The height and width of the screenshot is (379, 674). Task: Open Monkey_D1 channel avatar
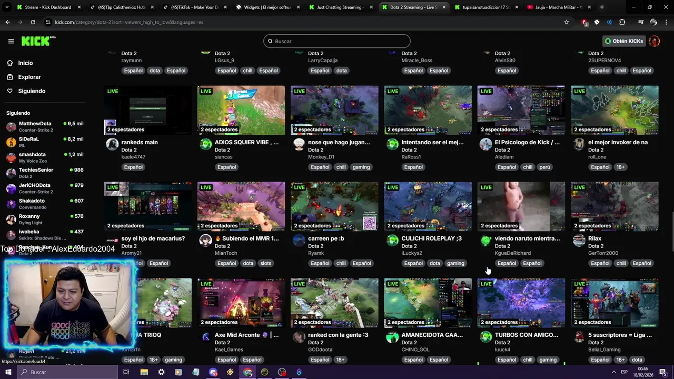[x=299, y=144]
